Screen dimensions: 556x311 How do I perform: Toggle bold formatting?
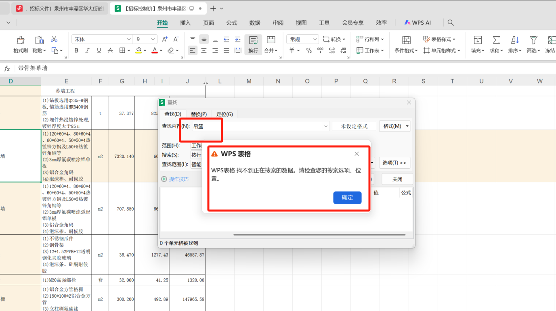pyautogui.click(x=76, y=50)
